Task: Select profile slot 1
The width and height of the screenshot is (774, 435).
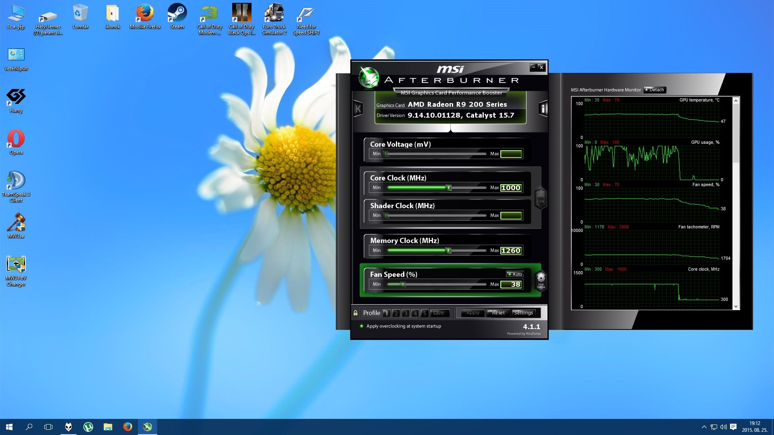Action: (386, 313)
